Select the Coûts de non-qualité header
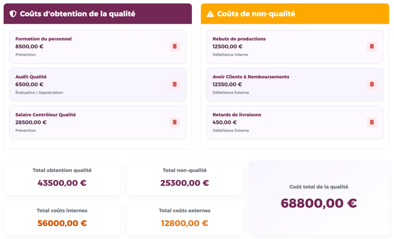Screen dimensions: 394x239 pos(256,14)
